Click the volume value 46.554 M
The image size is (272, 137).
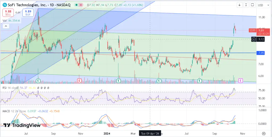tap(14, 21)
